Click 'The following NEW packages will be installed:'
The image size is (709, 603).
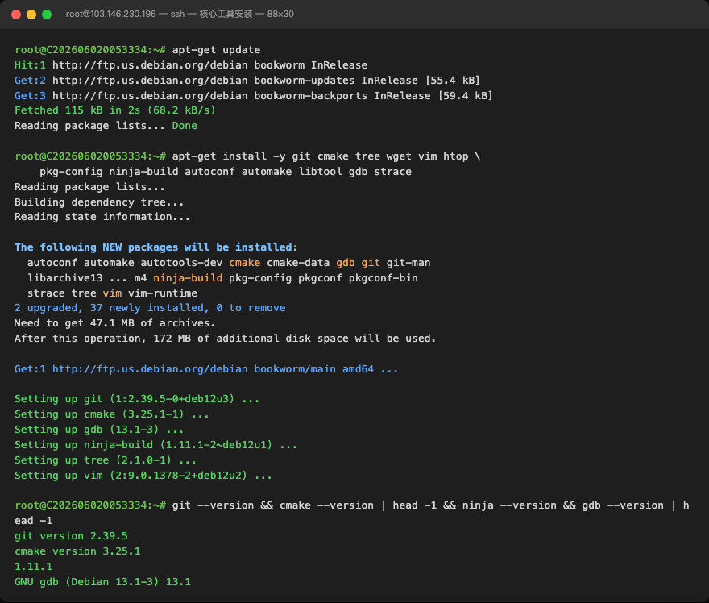click(156, 247)
